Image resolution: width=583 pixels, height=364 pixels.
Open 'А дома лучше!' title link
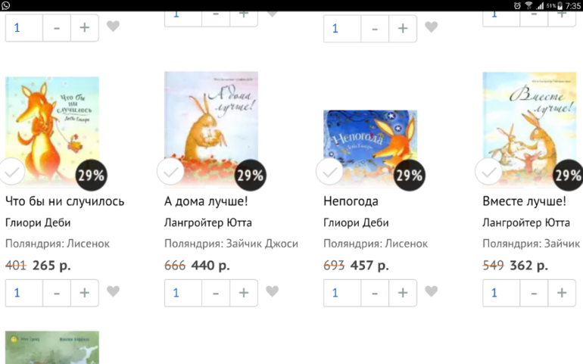click(x=206, y=201)
